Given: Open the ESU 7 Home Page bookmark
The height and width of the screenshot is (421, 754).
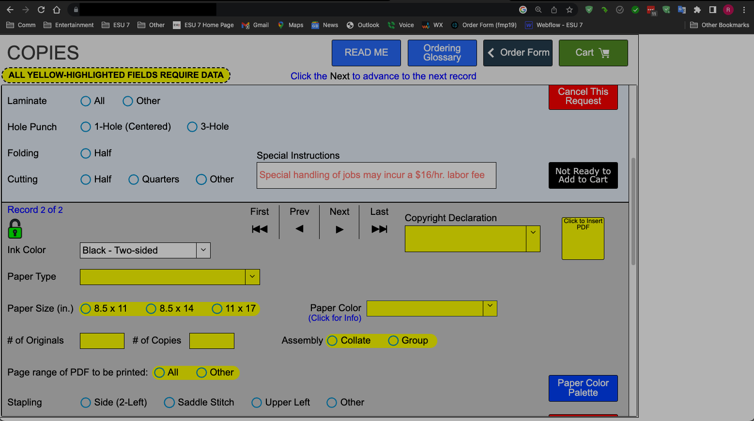Looking at the screenshot, I should pyautogui.click(x=203, y=25).
